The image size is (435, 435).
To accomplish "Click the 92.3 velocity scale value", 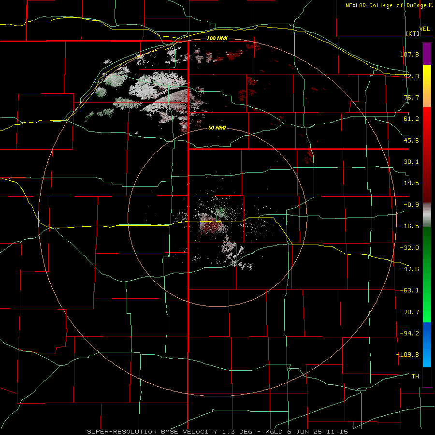I will pyautogui.click(x=411, y=76).
